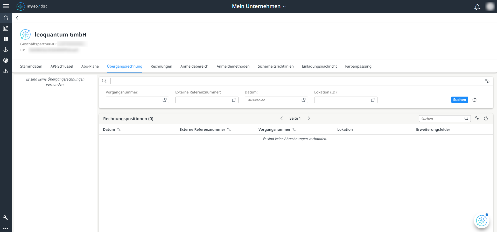Image resolution: width=497 pixels, height=232 pixels.
Task: Open the hamburger main menu
Action: coord(6,6)
